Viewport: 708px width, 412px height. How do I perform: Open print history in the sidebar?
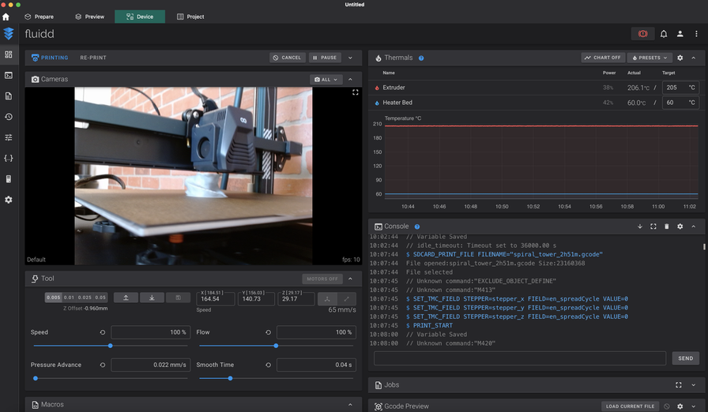click(9, 117)
